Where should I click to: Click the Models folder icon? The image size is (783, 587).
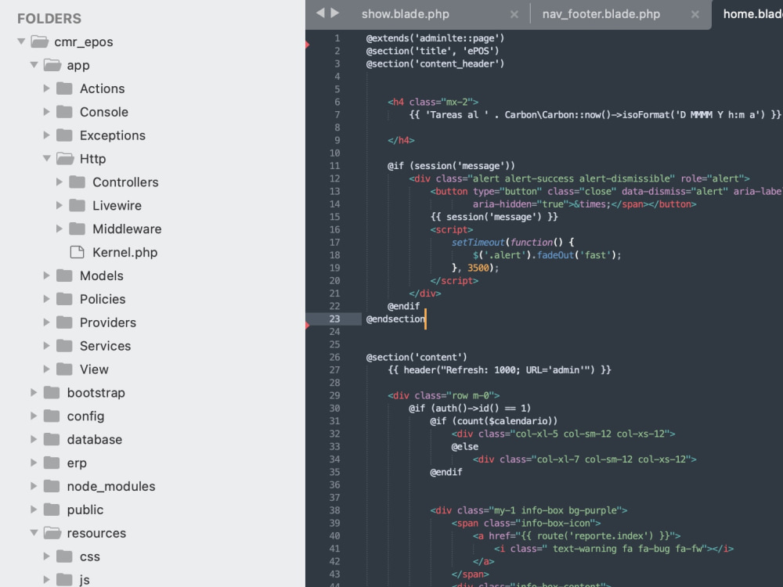[x=64, y=275]
